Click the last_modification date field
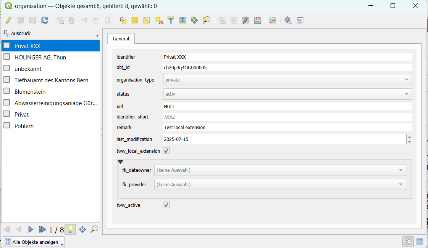The height and width of the screenshot is (248, 428). tap(284, 139)
